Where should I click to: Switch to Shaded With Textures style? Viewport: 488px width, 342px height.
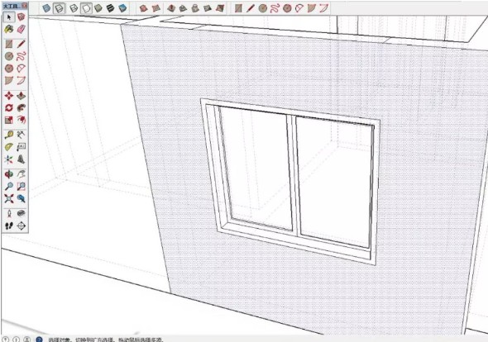(111, 8)
